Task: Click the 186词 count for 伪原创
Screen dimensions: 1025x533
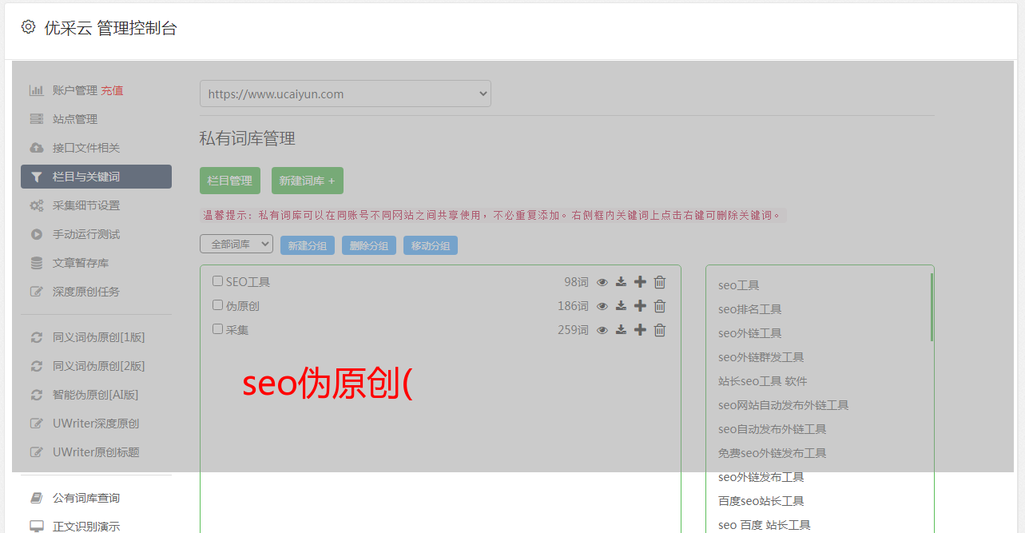Action: (x=573, y=306)
